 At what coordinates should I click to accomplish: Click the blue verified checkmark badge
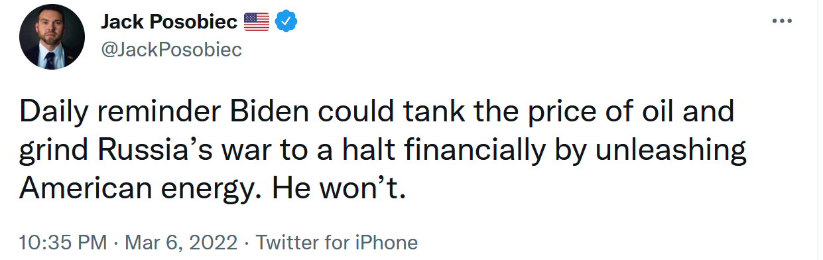286,22
